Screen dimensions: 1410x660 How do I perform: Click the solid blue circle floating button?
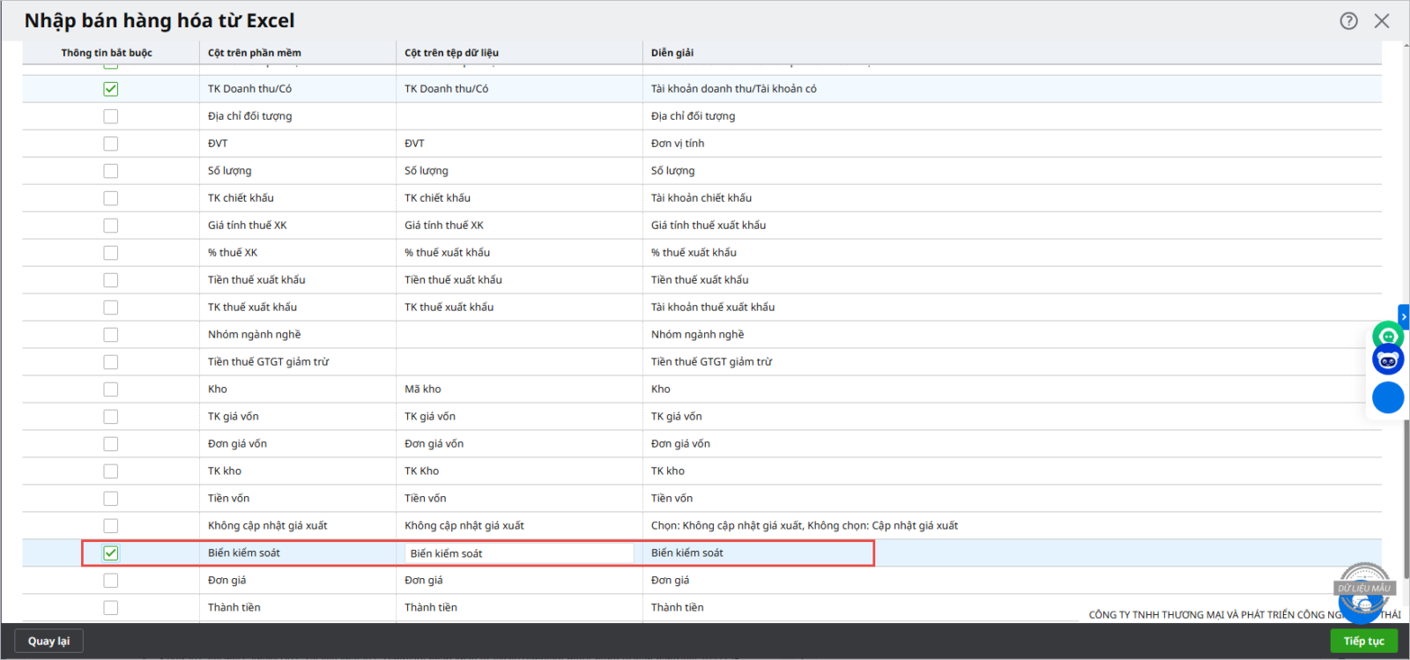(1388, 397)
